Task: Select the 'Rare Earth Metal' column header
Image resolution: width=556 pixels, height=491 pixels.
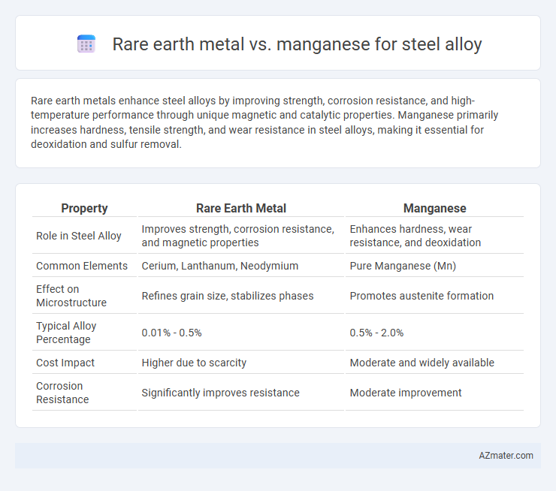Action: point(241,208)
